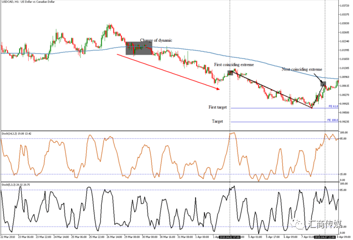Click the 'Next coinciding extreme' gray marker box
The image size is (353, 240).
[323, 84]
